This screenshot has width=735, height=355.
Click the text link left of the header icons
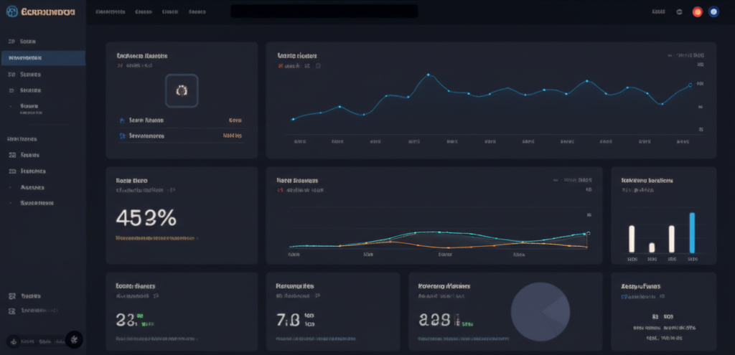658,12
